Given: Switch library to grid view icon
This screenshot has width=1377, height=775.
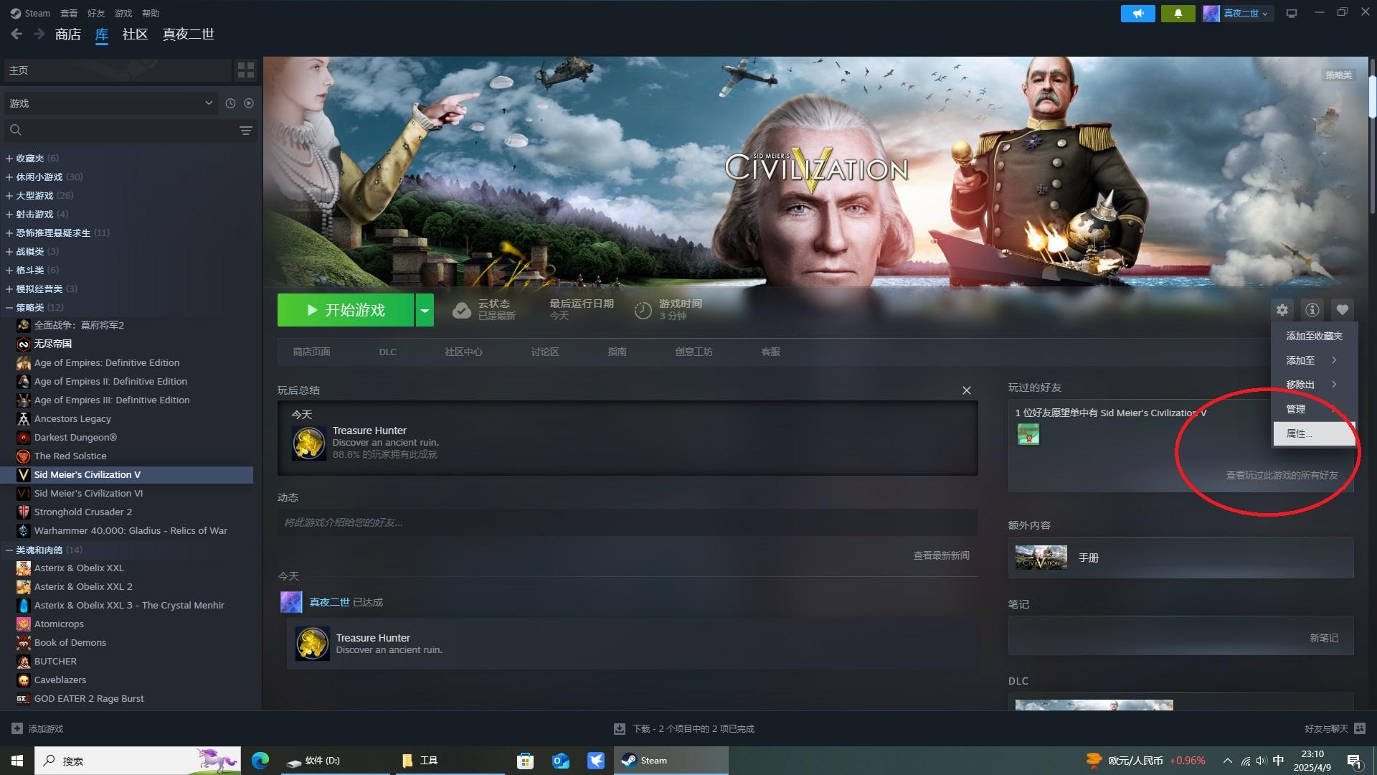Looking at the screenshot, I should pyautogui.click(x=245, y=70).
